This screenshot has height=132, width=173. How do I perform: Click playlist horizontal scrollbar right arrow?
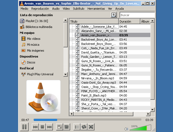[x=148, y=114]
